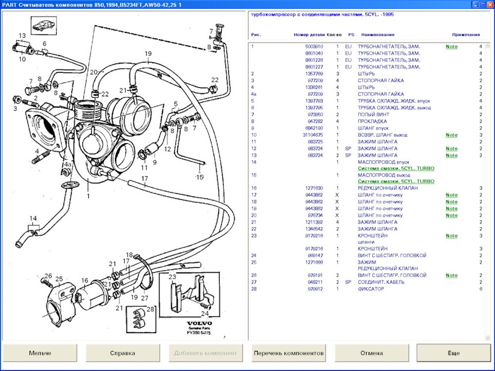Select part number 1211392

[314, 222]
